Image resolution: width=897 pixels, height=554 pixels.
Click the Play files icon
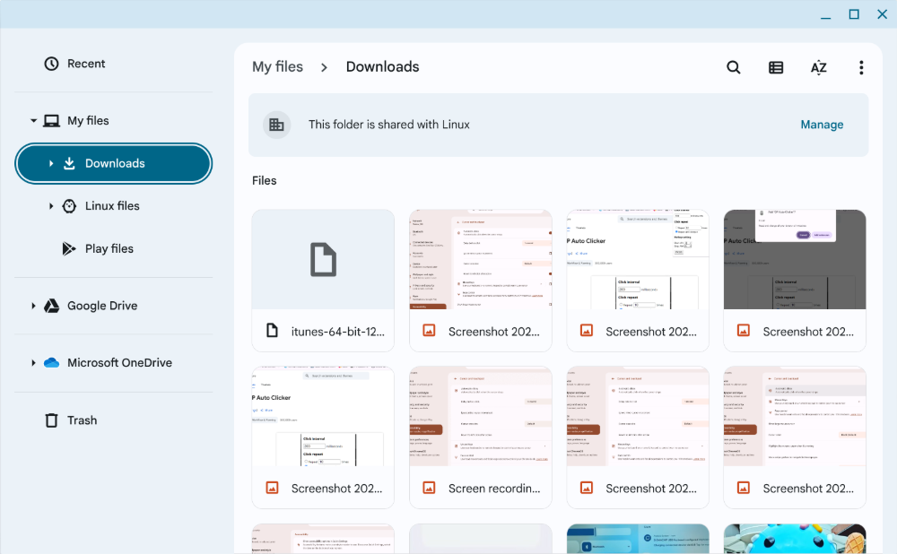click(x=69, y=248)
